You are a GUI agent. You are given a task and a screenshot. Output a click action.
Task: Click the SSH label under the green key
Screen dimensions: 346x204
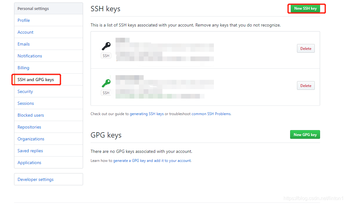tap(106, 93)
